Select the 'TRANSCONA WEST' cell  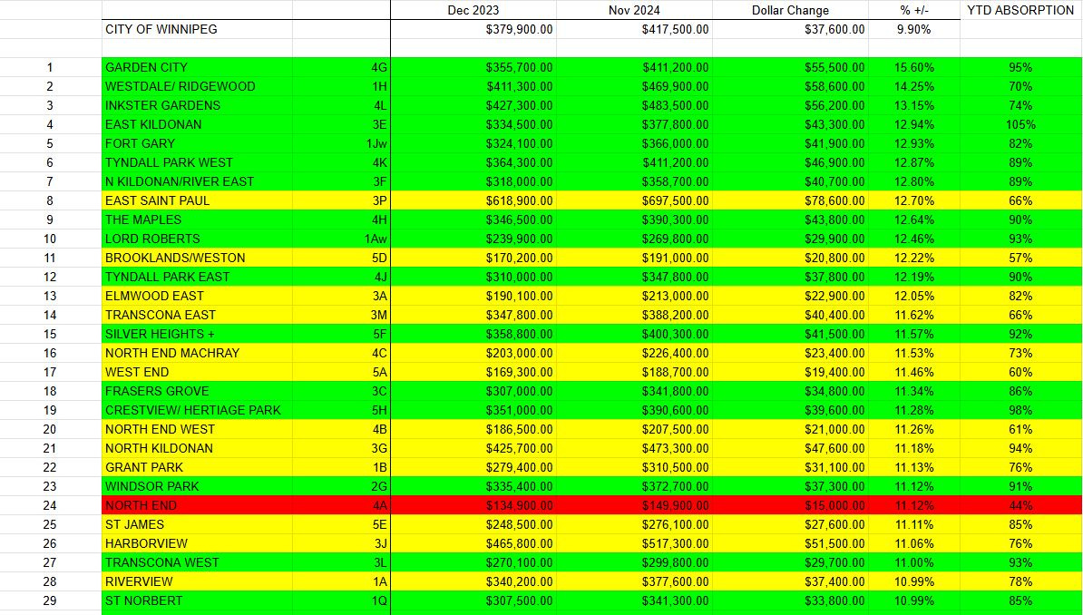tap(197, 562)
